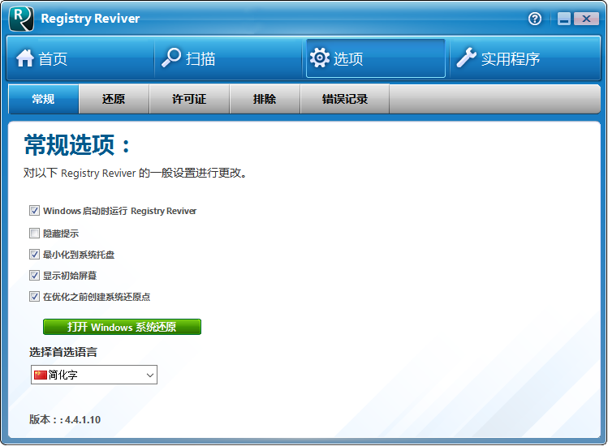Go to 首页 main tab
Image resolution: width=608 pixels, height=446 pixels.
coord(80,58)
